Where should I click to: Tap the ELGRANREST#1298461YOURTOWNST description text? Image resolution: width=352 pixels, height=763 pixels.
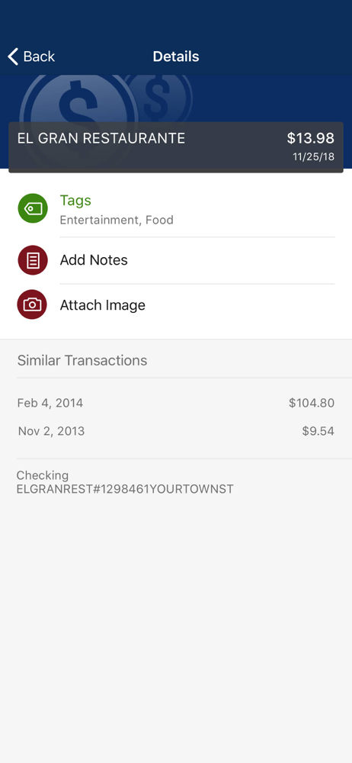(126, 489)
